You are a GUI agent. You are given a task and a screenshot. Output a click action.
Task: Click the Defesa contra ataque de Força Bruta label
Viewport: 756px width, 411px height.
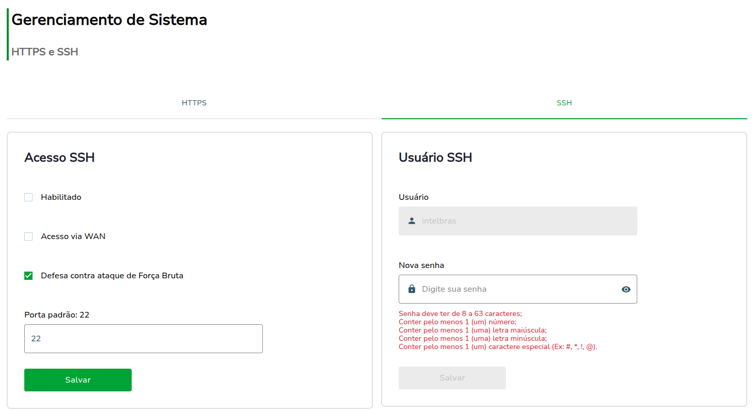pyautogui.click(x=112, y=276)
